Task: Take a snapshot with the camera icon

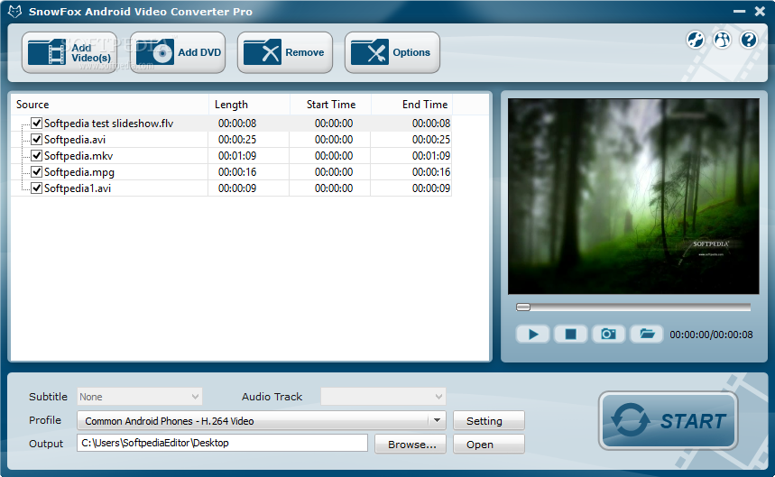Action: (x=608, y=335)
